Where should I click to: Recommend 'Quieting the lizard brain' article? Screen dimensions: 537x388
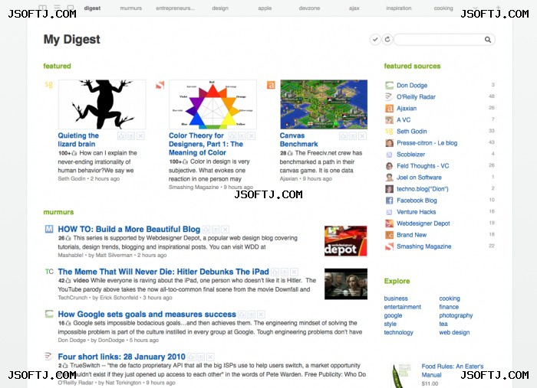coord(121,136)
